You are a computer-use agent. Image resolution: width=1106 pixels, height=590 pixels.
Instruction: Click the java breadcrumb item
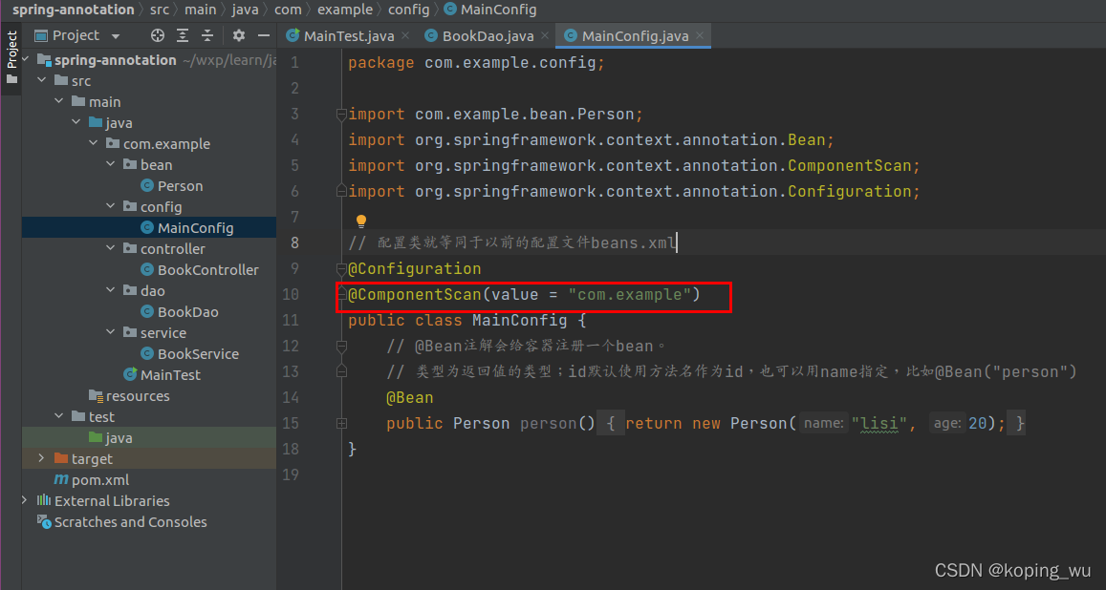tap(245, 10)
